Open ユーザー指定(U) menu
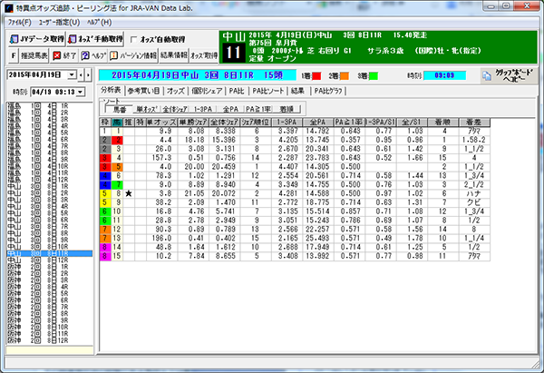This screenshot has width=544, height=373. click(x=59, y=23)
